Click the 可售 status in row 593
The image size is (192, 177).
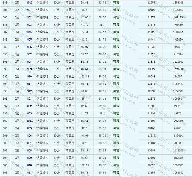click(x=116, y=77)
